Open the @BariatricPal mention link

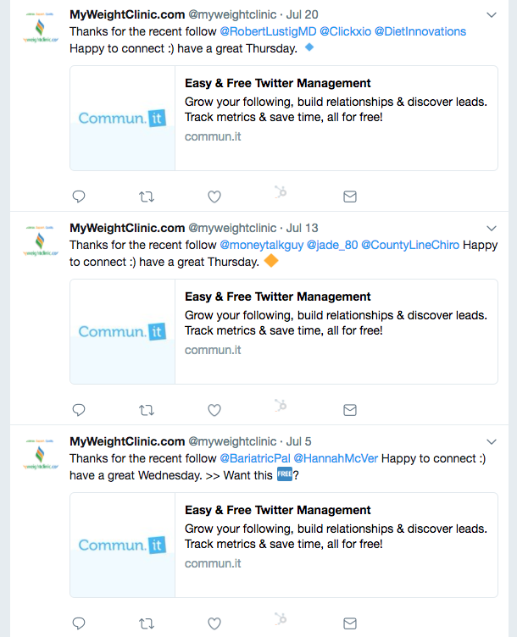tap(254, 458)
